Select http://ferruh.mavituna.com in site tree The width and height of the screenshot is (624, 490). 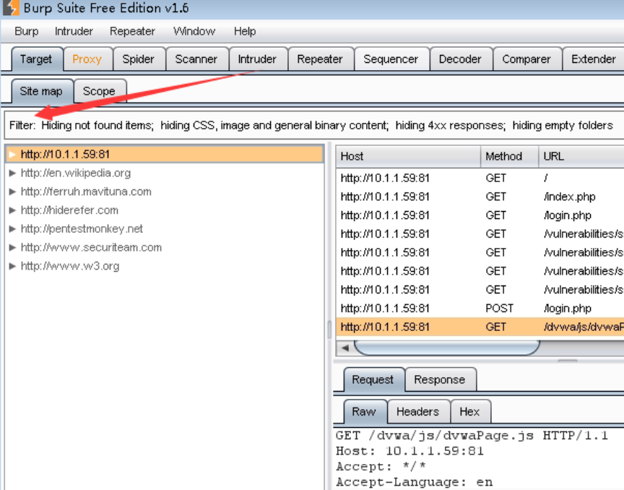click(86, 192)
